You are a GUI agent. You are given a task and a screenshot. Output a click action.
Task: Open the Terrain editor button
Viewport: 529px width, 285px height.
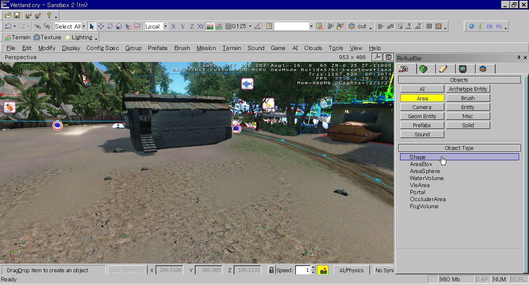pos(17,37)
